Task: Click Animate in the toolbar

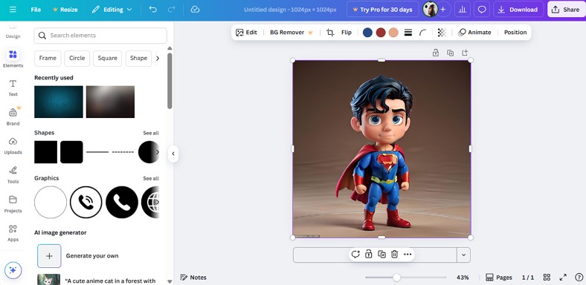Action: [474, 33]
